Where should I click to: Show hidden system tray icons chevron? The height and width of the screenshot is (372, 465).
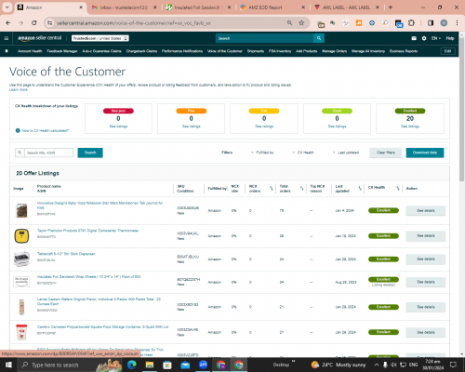point(377,365)
